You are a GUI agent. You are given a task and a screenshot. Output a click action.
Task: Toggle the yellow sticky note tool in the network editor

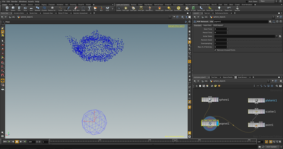coord(215,86)
